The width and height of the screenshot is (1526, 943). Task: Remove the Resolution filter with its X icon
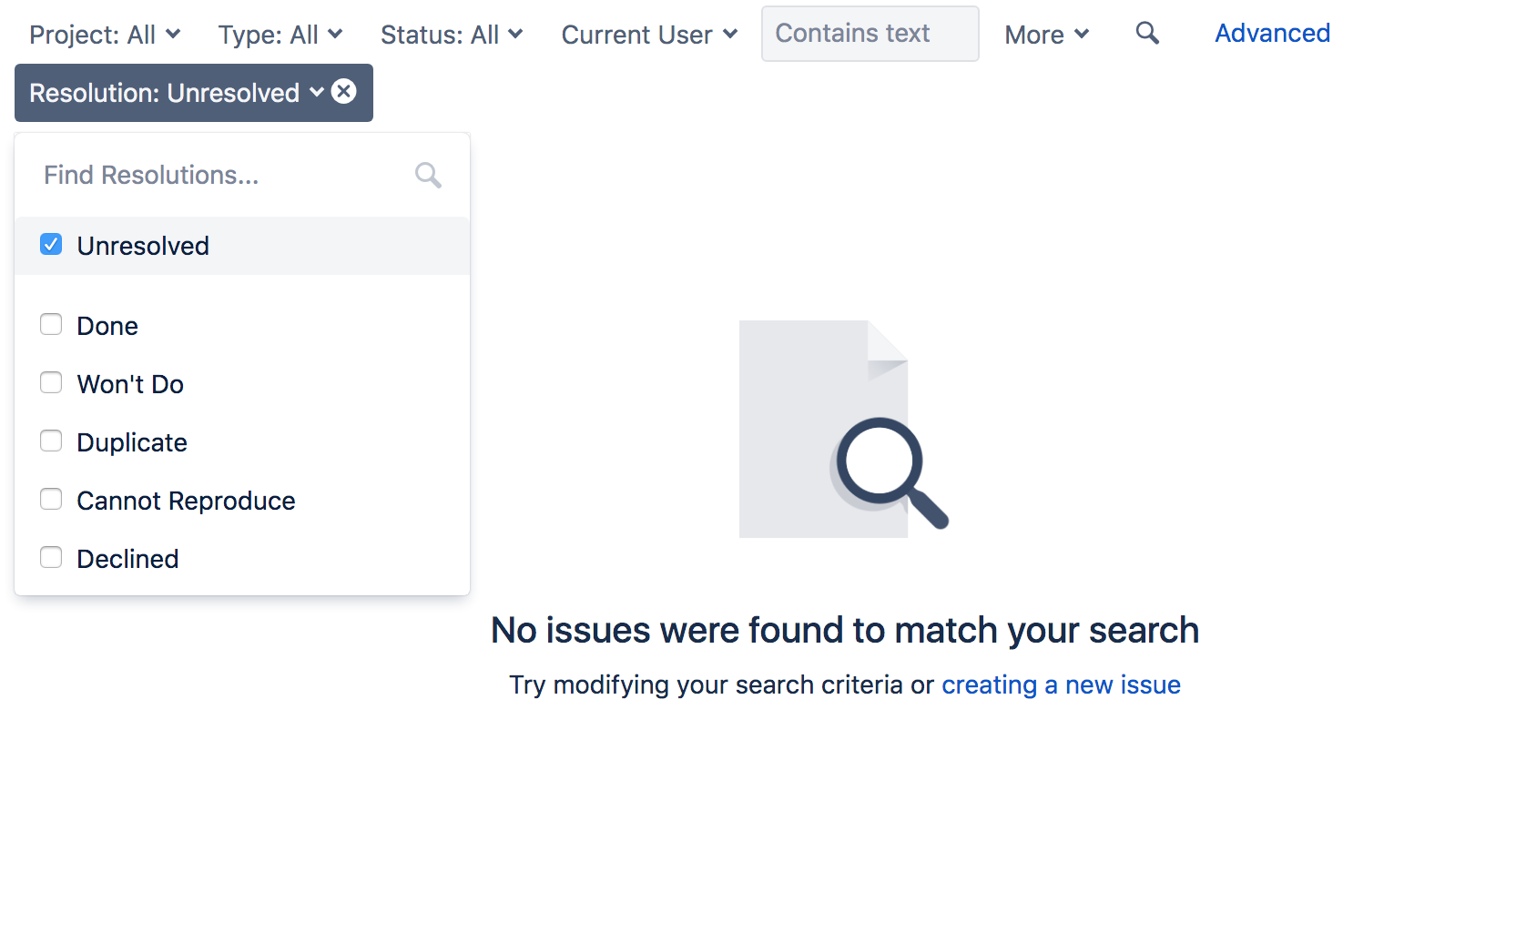(344, 92)
